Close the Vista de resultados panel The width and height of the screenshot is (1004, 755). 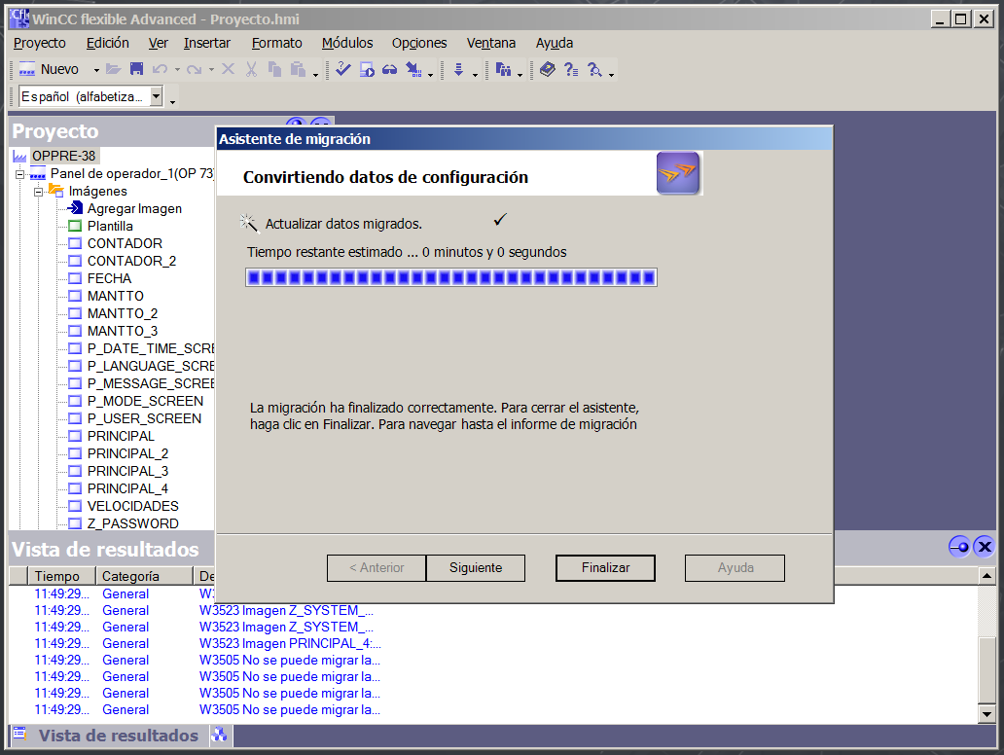tap(985, 547)
